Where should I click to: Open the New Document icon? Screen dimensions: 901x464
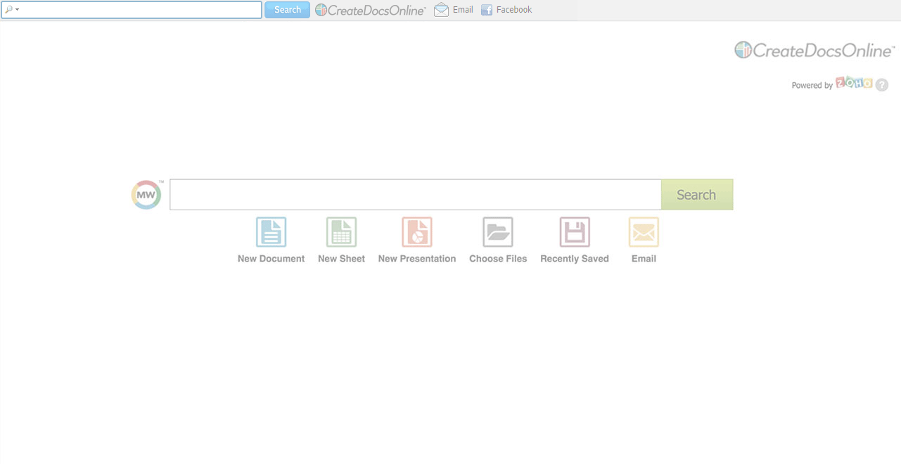tap(271, 232)
